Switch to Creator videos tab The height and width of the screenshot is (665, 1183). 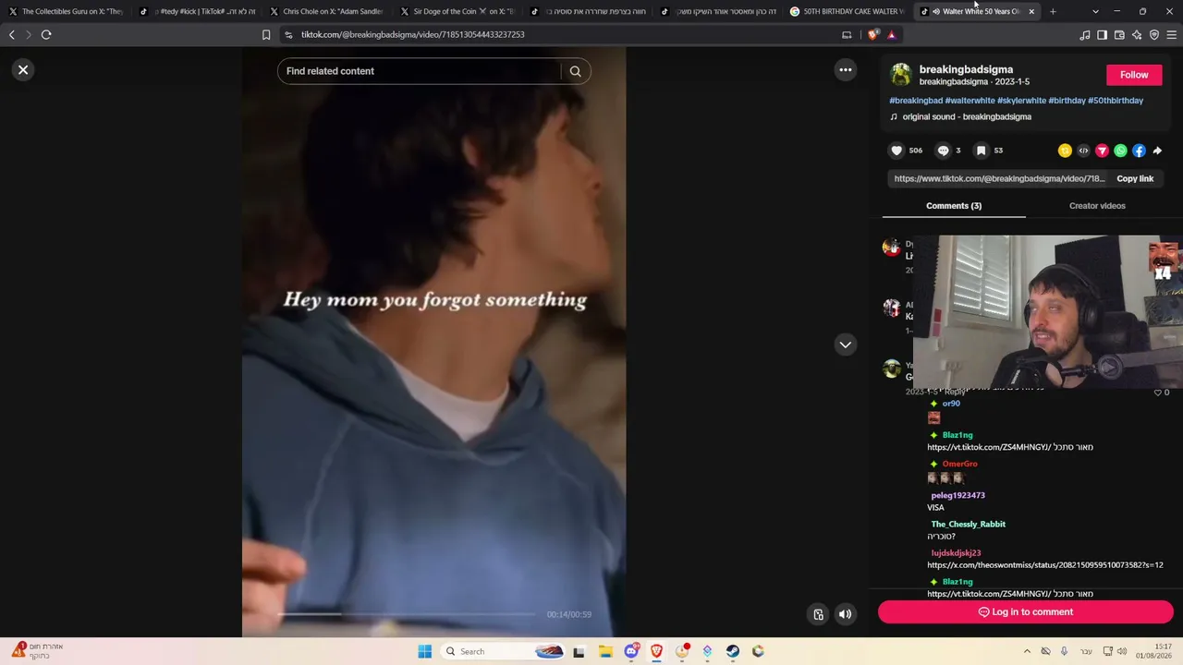[x=1097, y=206]
